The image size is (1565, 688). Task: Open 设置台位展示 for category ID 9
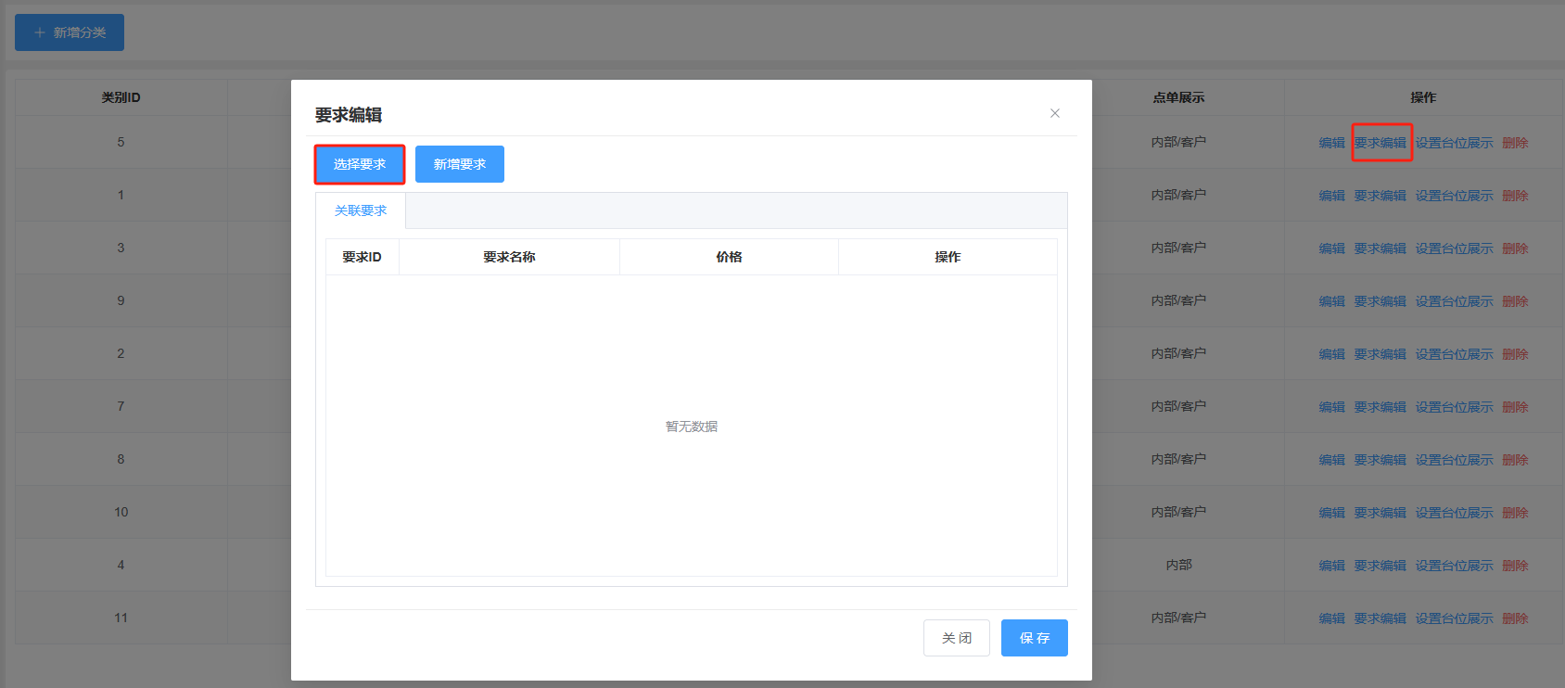coord(1454,301)
